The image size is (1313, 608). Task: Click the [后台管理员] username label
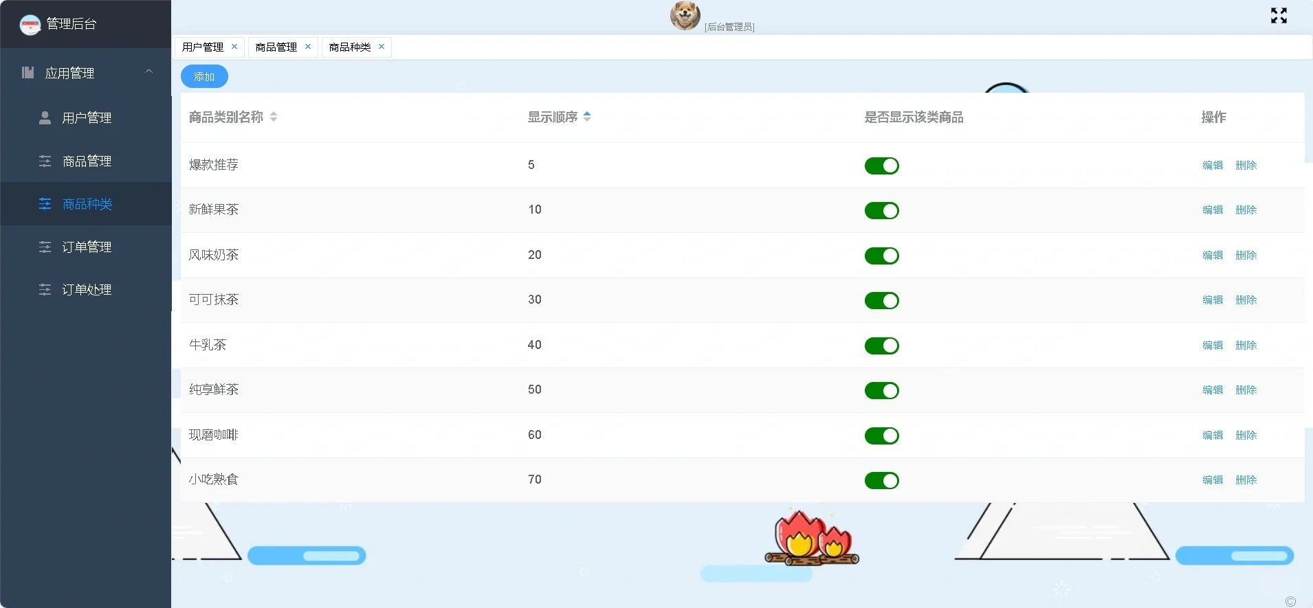point(729,27)
